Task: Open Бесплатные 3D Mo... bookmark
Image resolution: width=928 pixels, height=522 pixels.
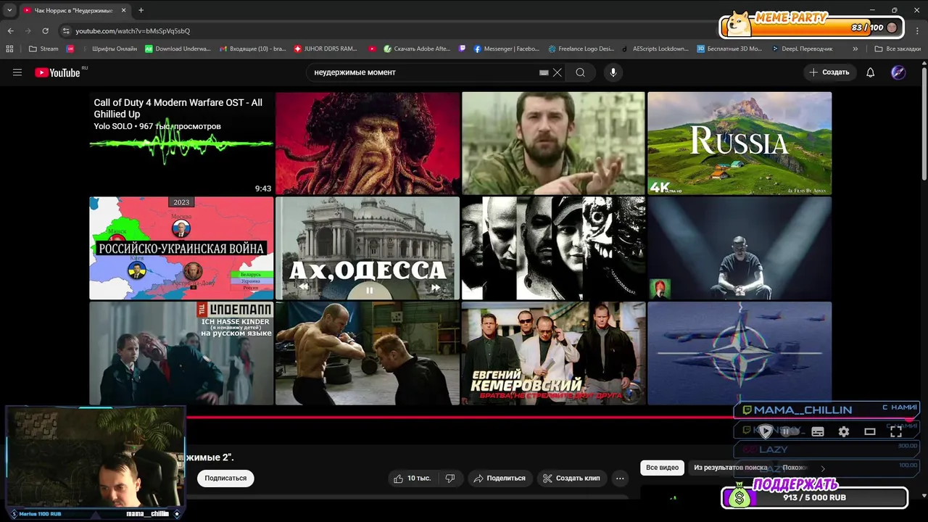Action: point(729,49)
